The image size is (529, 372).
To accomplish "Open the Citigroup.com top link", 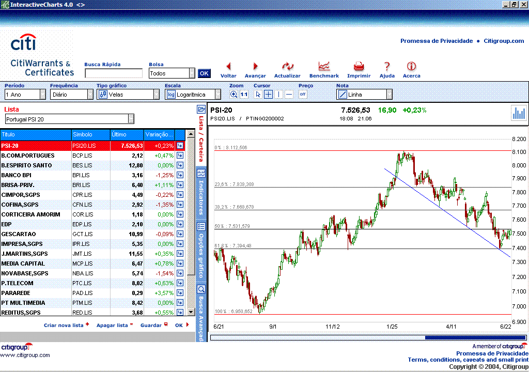I will click(x=504, y=41).
